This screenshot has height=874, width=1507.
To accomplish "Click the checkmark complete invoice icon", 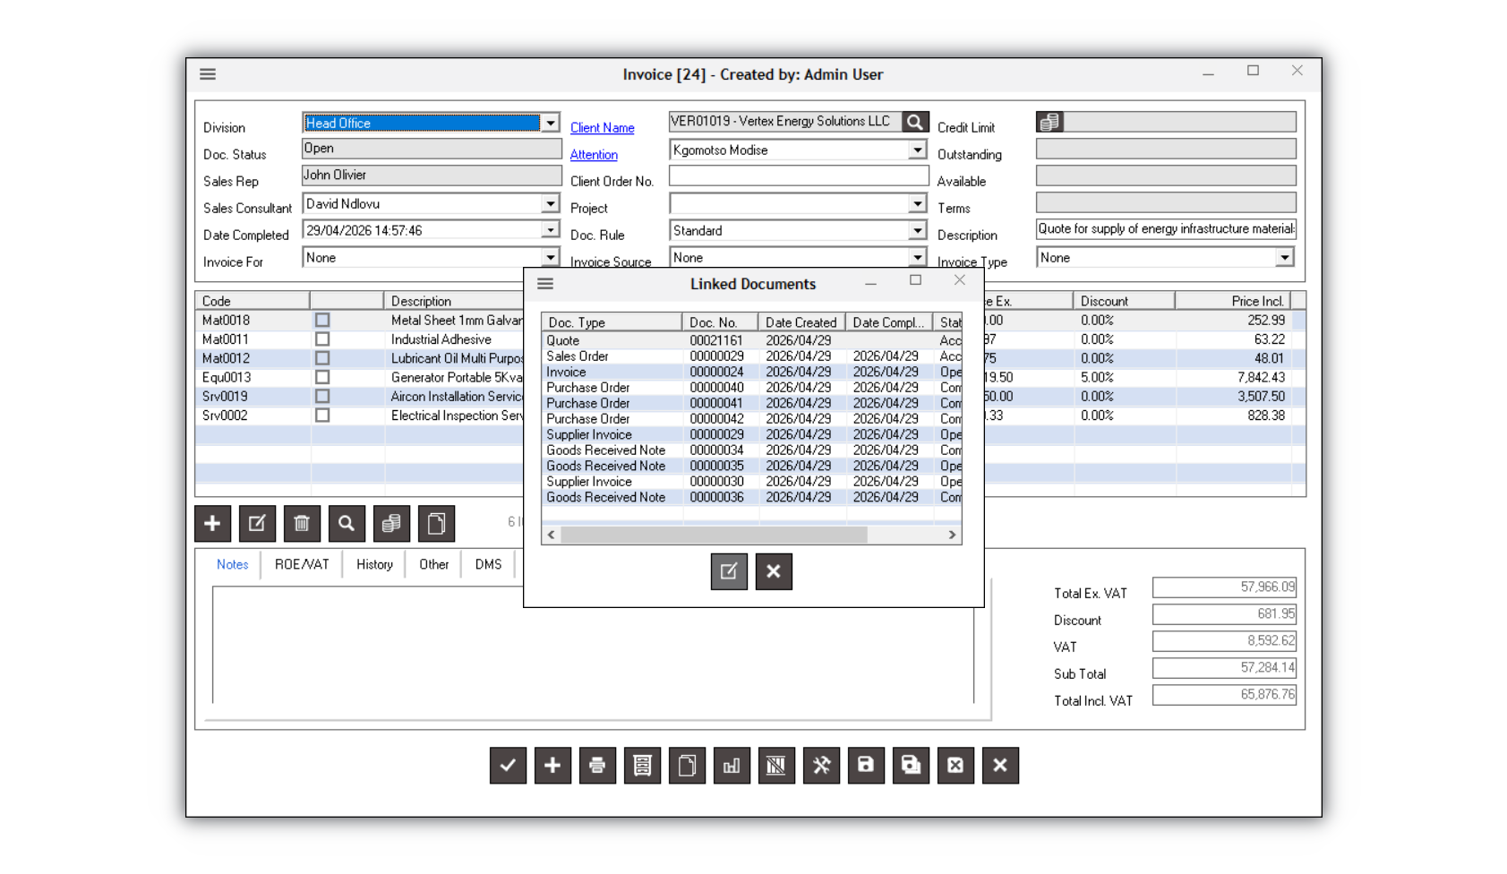I will 508,766.
